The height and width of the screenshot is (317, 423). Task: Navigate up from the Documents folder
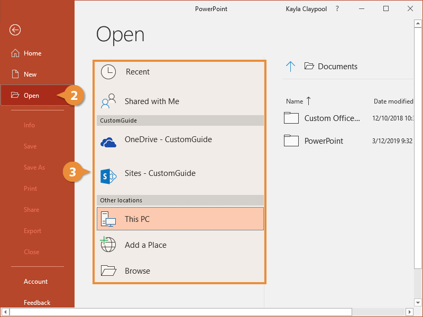(x=290, y=66)
